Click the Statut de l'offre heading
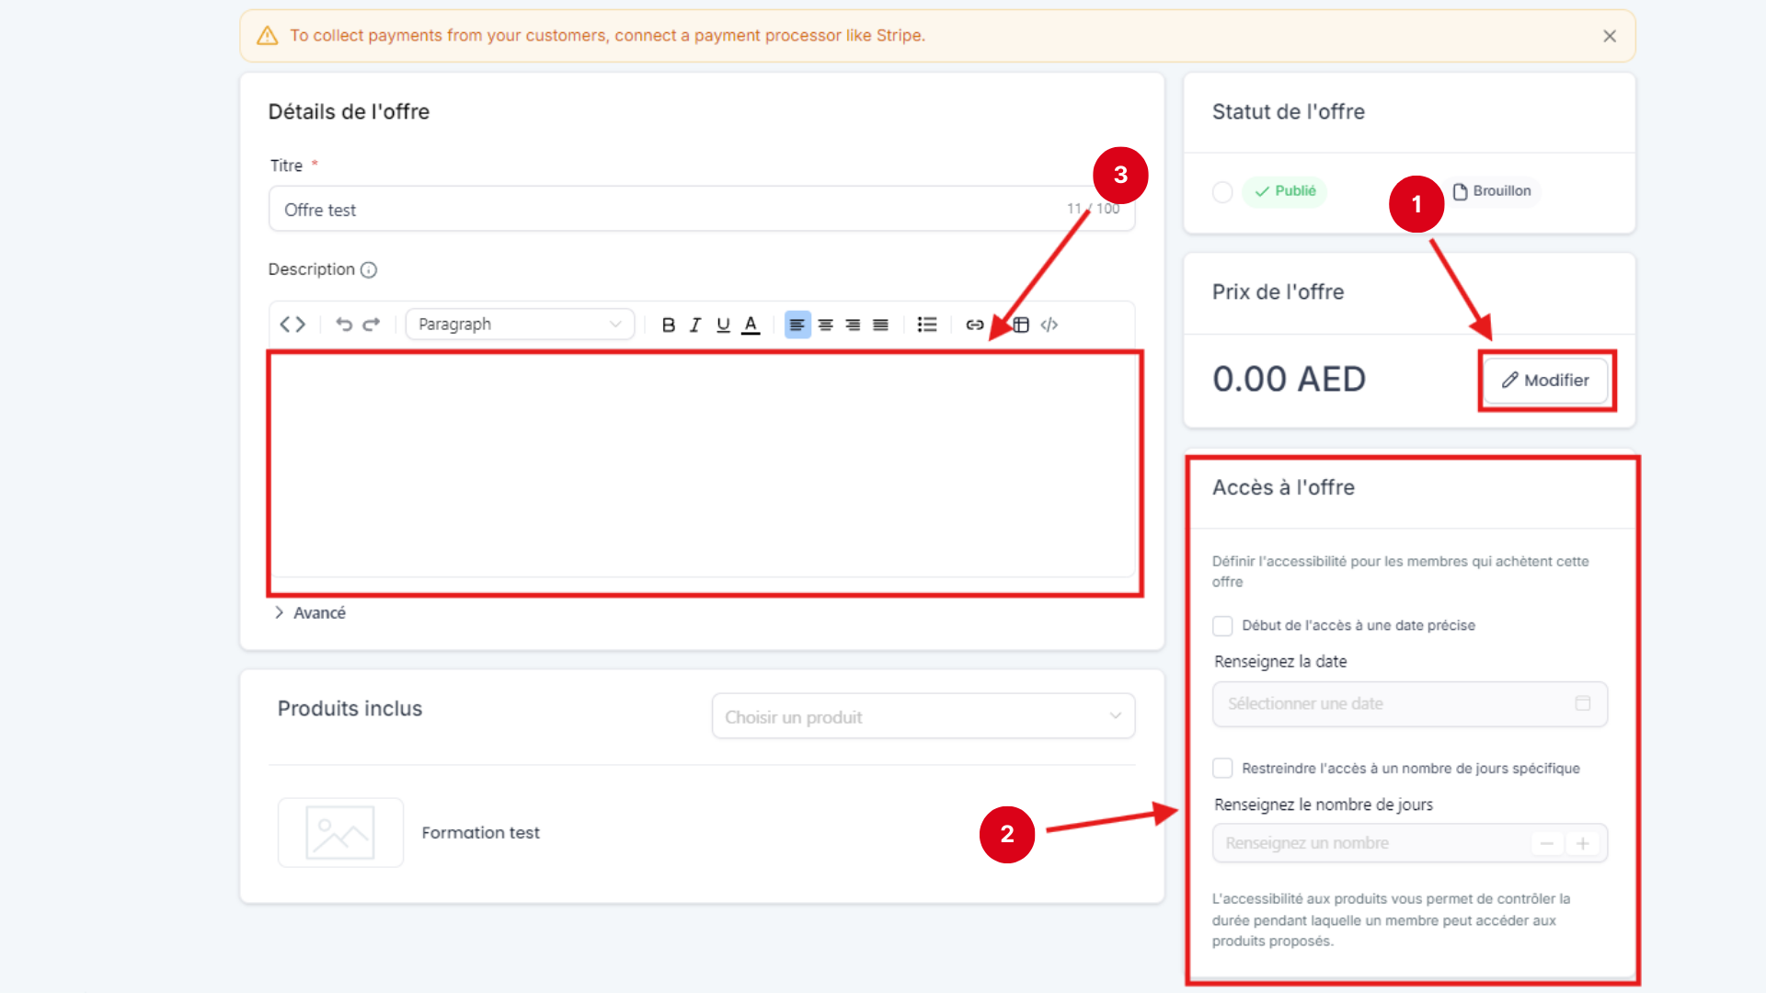The image size is (1766, 993). click(x=1288, y=111)
